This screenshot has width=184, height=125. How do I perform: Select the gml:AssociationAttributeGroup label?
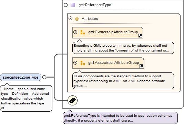point(114,63)
